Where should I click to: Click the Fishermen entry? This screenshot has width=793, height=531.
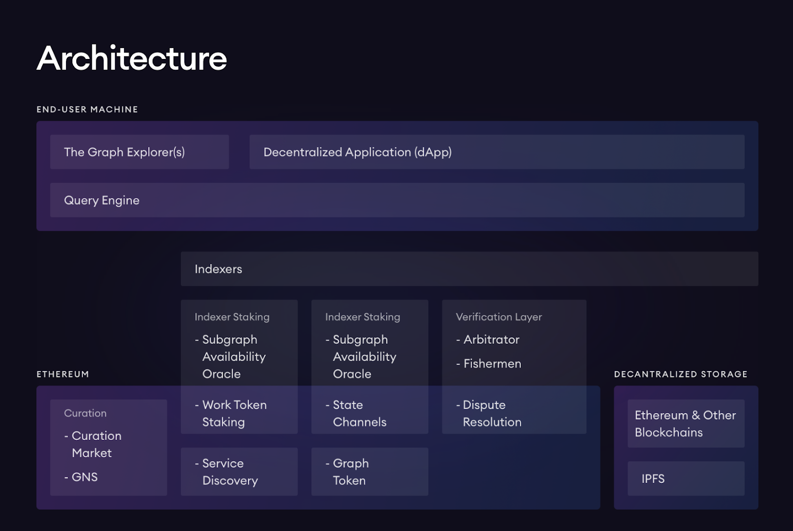tap(489, 364)
